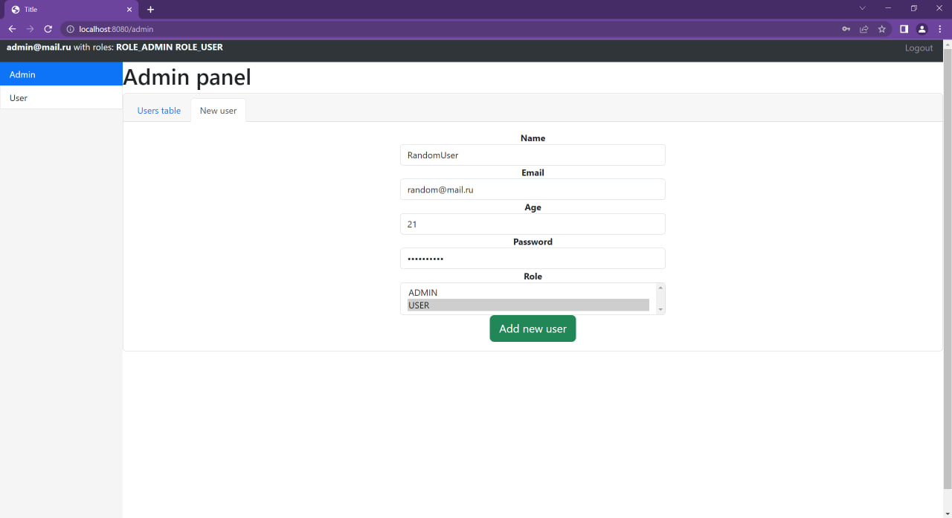Screen dimensions: 952x518
Task: Open the tab search chevron
Action: coord(863,8)
